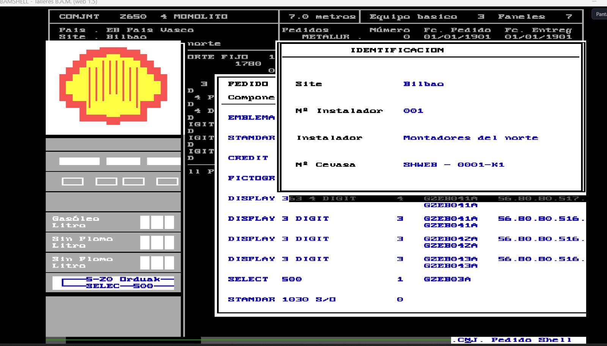The image size is (607, 346).
Task: Click the S-20 Orduak SELEC-500 panel
Action: (x=113, y=282)
